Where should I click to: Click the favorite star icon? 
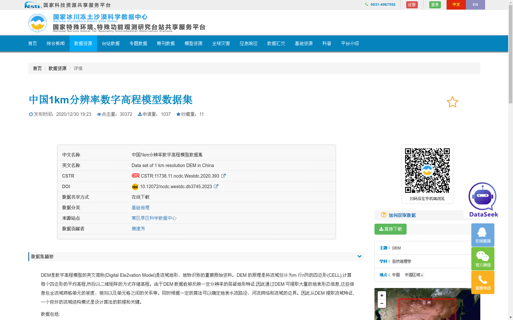(x=452, y=102)
